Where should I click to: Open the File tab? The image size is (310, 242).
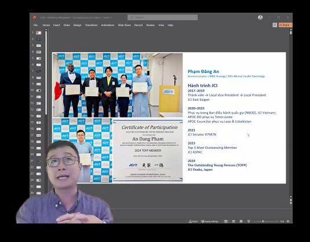35,25
